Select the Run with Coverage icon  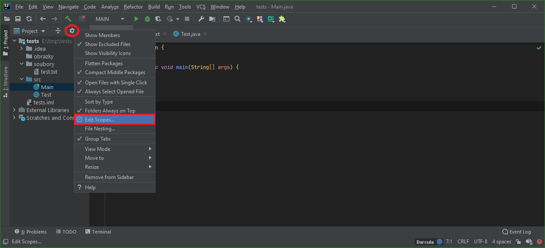tap(158, 19)
